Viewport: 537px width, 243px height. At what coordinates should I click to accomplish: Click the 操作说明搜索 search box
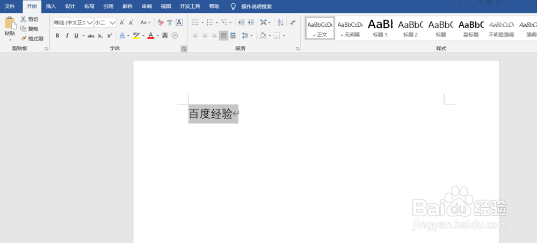[x=257, y=6]
